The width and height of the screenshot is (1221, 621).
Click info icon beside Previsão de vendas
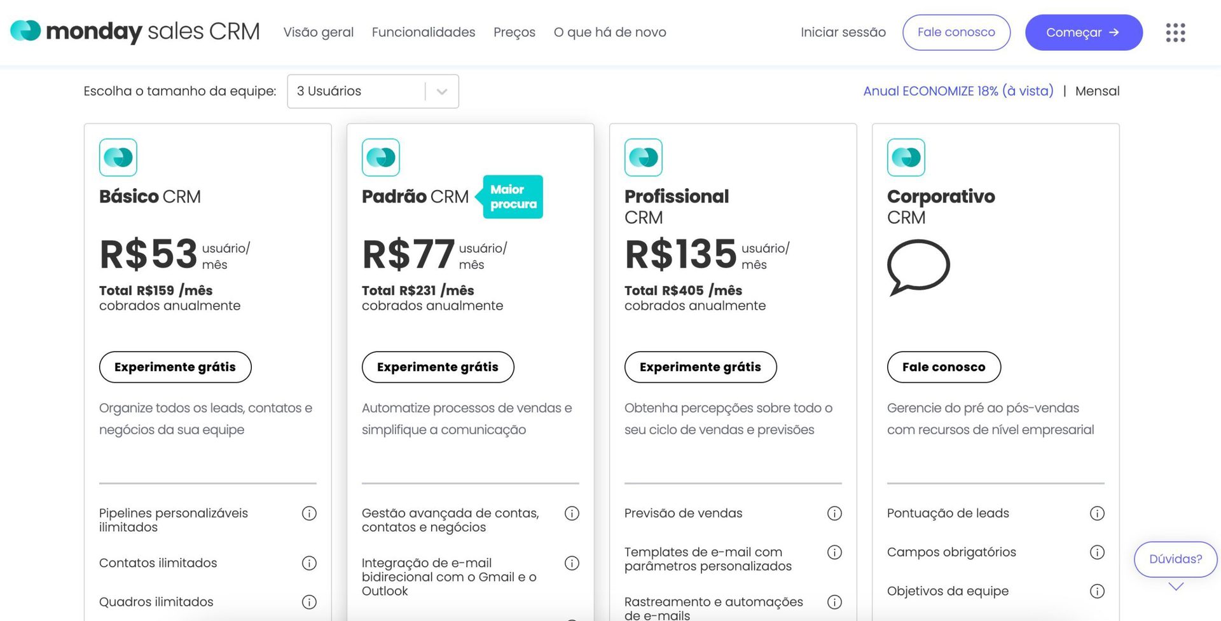tap(834, 514)
